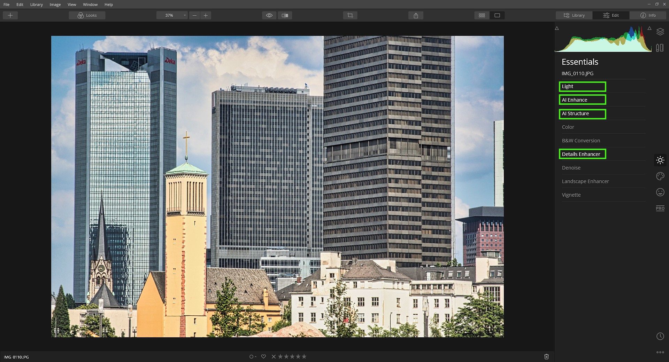Screen dimensions: 669x362
Task: Select the Essentials sun icon
Action: point(660,160)
